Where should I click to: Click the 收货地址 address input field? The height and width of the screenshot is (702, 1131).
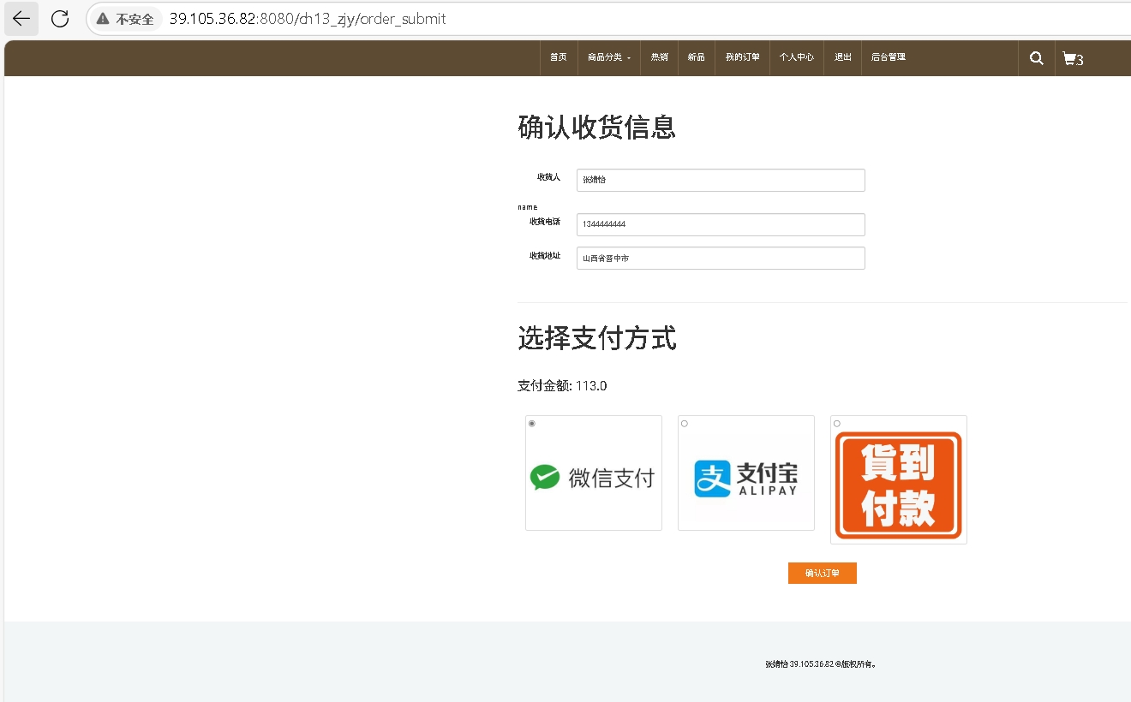720,258
